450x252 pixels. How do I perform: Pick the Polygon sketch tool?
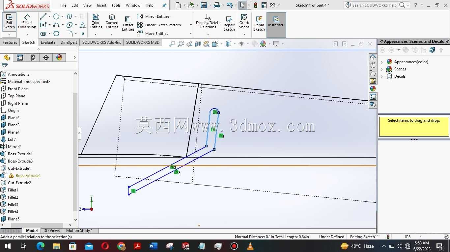56,34
